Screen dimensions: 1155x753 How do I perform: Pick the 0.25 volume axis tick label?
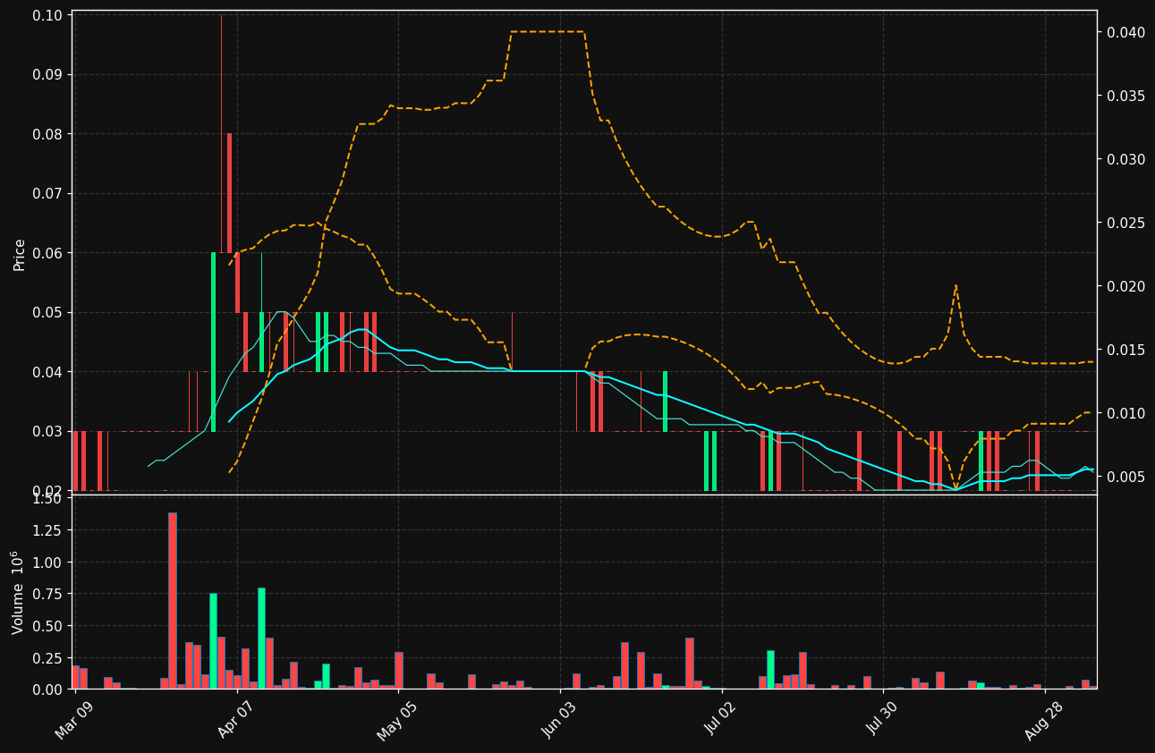pyautogui.click(x=47, y=658)
